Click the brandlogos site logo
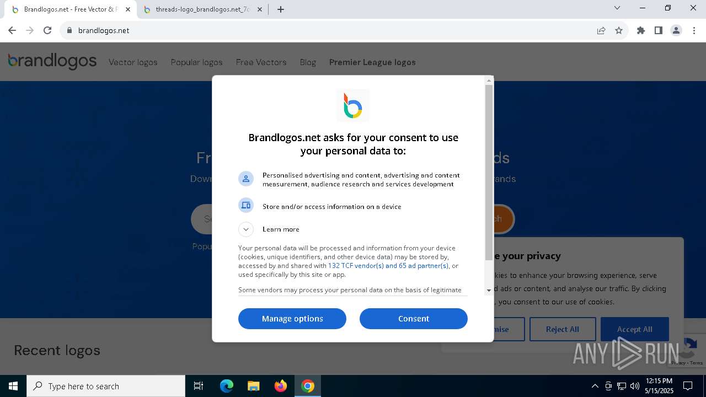 tap(52, 61)
